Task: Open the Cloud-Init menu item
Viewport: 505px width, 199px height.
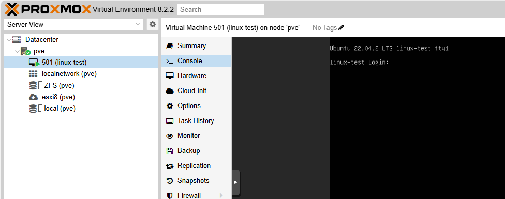Action: tap(197, 90)
